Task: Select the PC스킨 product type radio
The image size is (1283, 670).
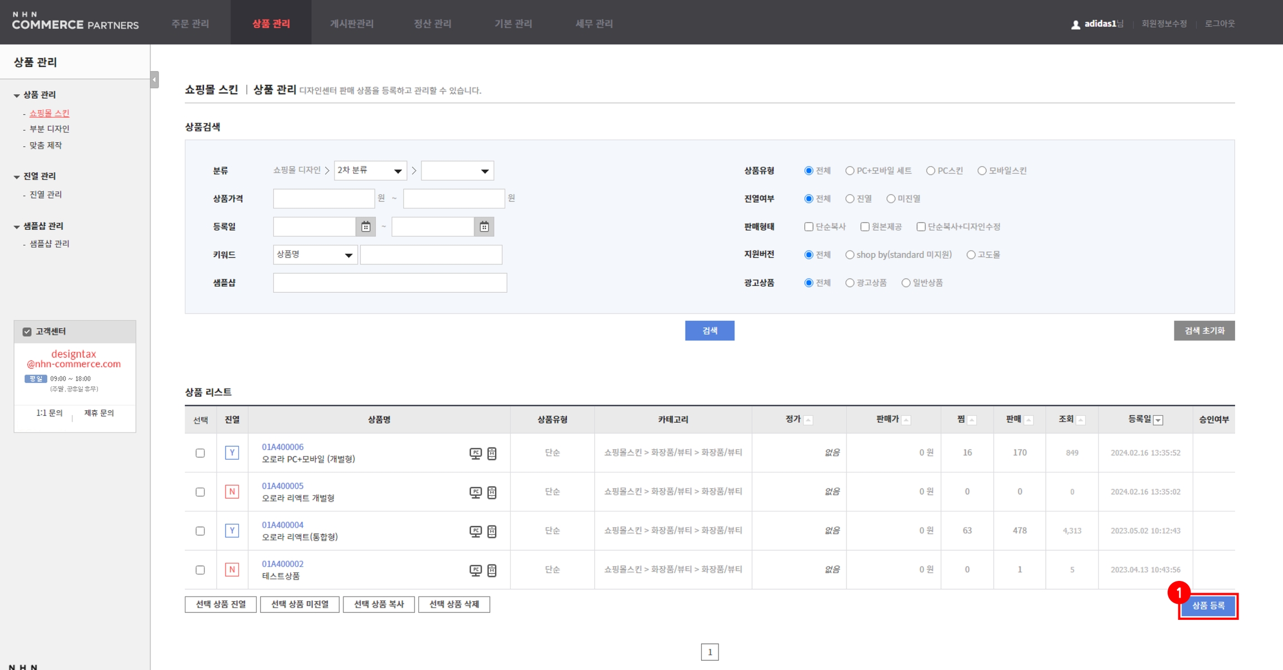Action: pyautogui.click(x=931, y=171)
